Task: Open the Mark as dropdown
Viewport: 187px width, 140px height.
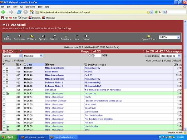Action: pos(33,56)
